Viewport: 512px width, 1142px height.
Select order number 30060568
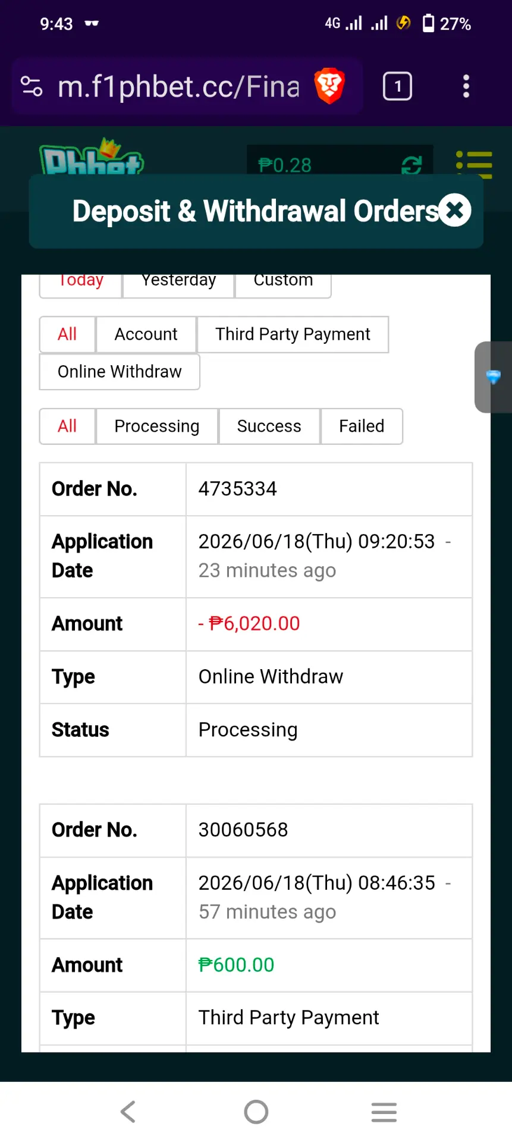point(243,830)
